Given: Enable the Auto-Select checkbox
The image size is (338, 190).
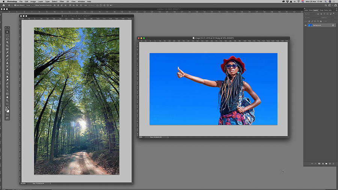Looking at the screenshot, I should [15, 5].
